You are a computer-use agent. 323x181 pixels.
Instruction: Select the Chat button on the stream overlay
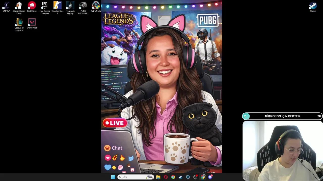[113, 148]
